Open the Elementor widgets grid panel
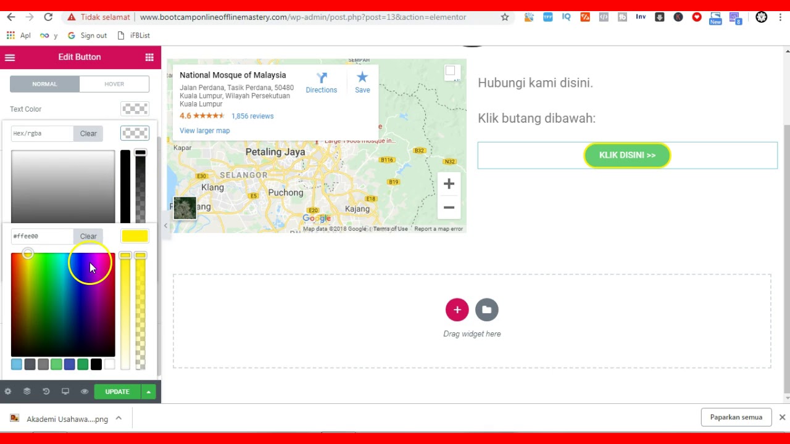The height and width of the screenshot is (444, 790). click(x=149, y=57)
